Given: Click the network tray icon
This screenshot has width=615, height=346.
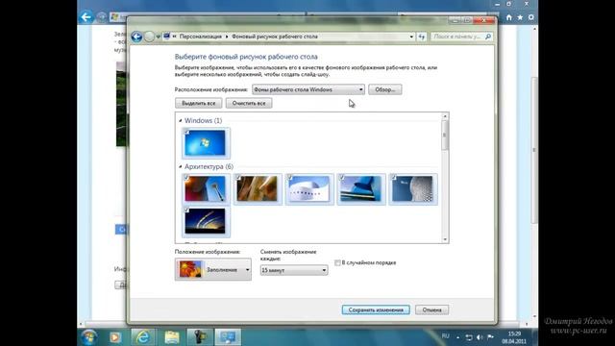Looking at the screenshot, I should click(469, 337).
